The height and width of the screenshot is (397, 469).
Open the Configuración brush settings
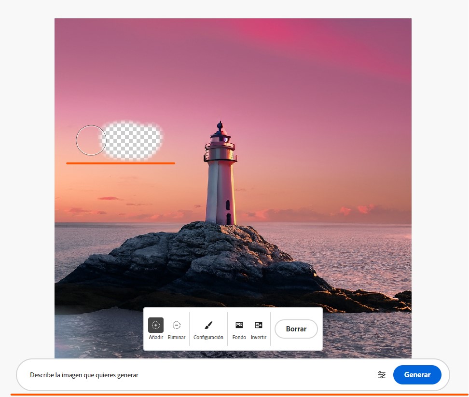coord(208,325)
